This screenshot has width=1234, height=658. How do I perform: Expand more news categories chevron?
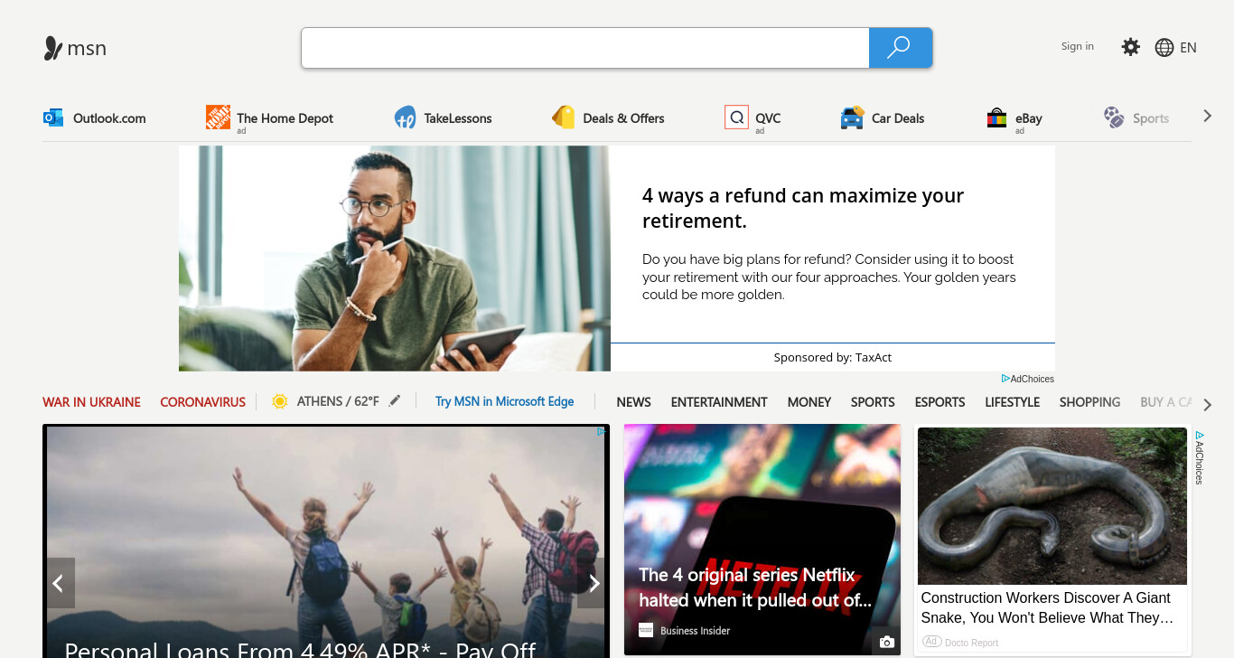click(x=1207, y=404)
